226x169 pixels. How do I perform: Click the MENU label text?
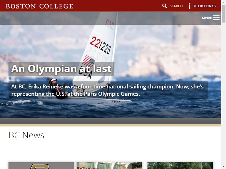pyautogui.click(x=207, y=18)
